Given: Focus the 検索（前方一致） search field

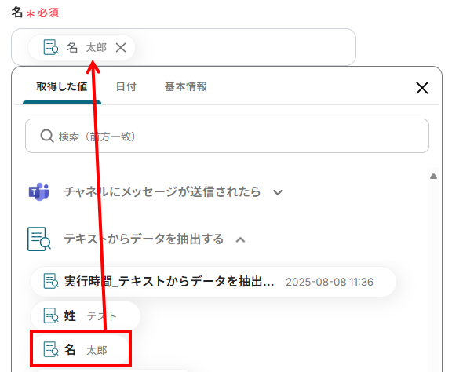Looking at the screenshot, I should pyautogui.click(x=227, y=136).
